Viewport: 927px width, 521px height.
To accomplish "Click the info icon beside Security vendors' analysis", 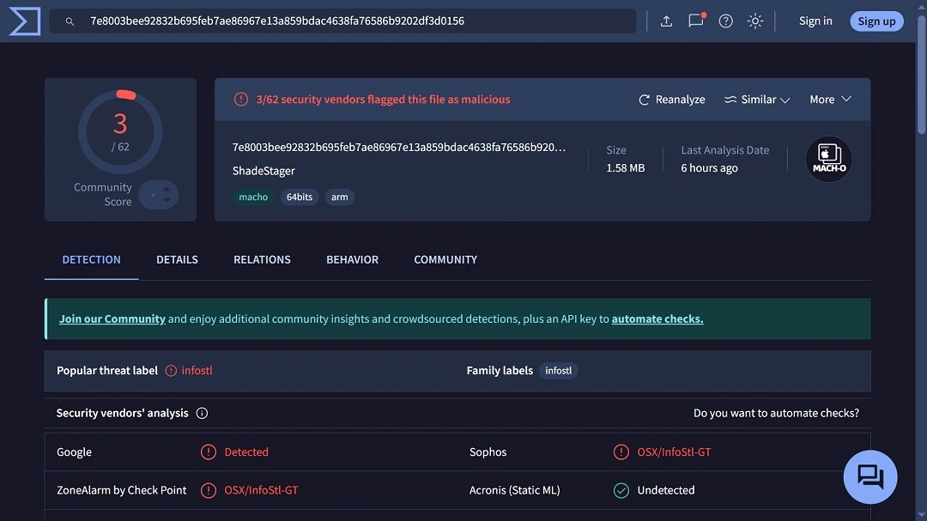I will (202, 413).
